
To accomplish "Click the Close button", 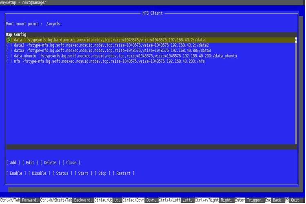I will [71, 163].
